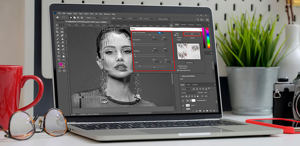Select the Horizontal Type tool
The width and height of the screenshot is (300, 146).
coord(58,53)
